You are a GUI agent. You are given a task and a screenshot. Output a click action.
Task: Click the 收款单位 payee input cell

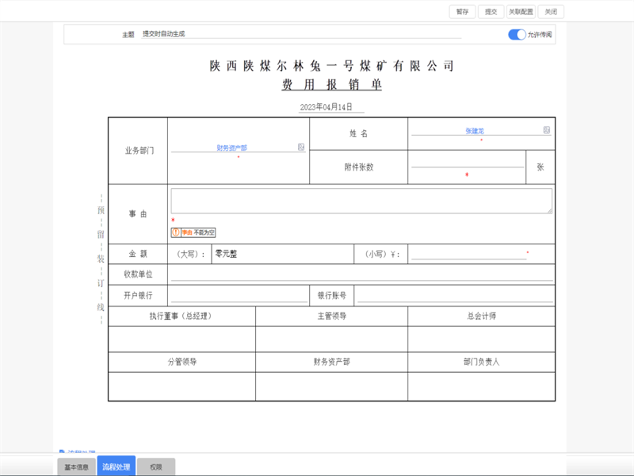coord(357,272)
